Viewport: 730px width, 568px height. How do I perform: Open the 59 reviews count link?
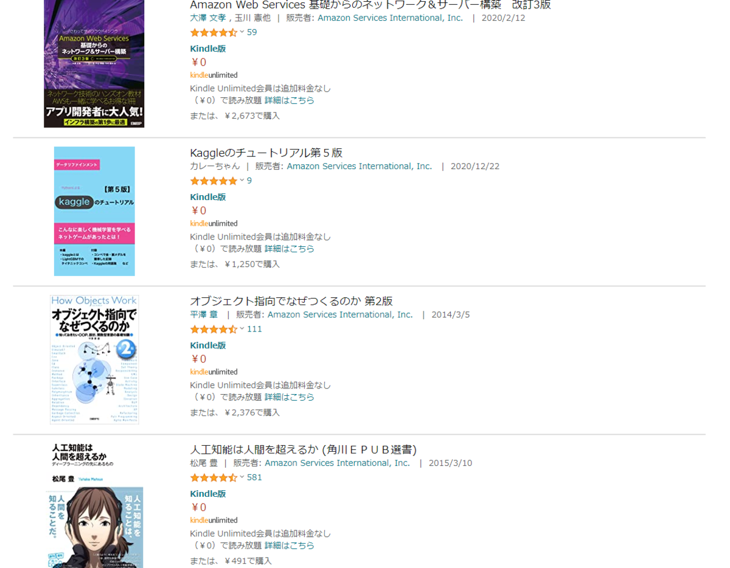(x=252, y=32)
